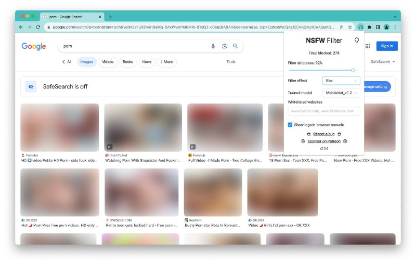Open the Google apps grid
This screenshot has width=416, height=260.
tap(368, 46)
